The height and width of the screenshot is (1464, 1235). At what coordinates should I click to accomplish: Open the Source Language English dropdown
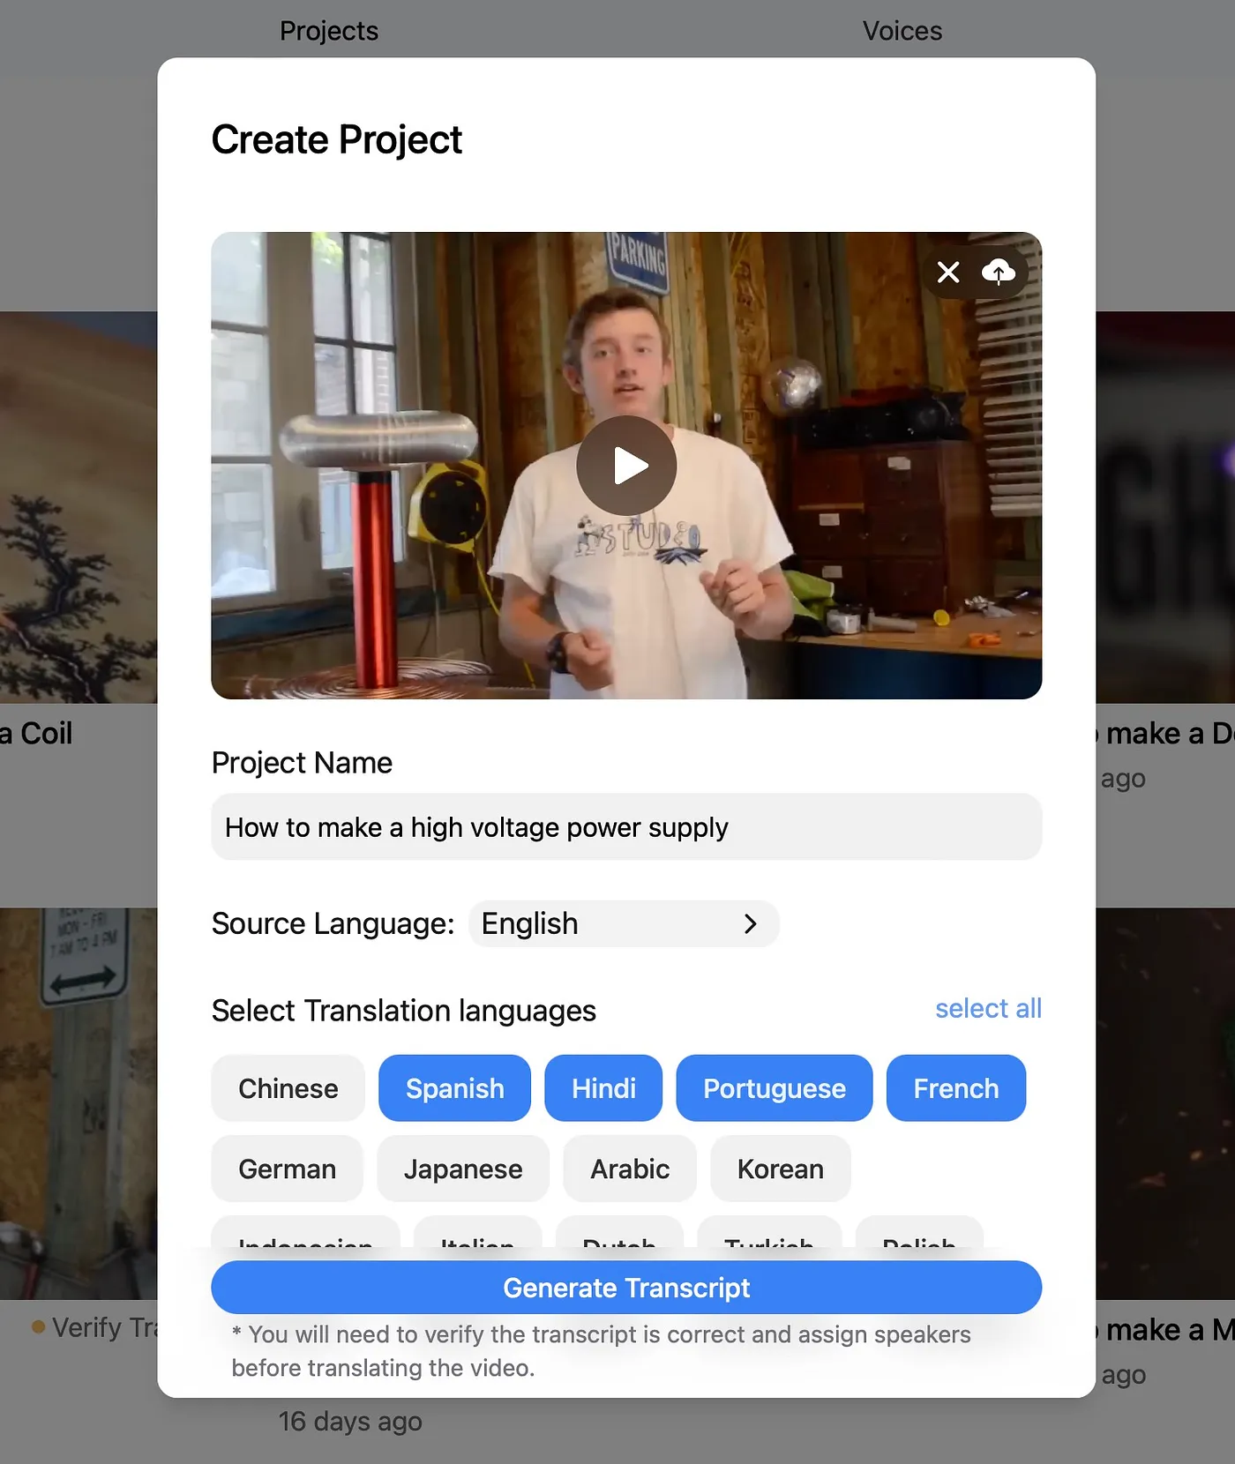(x=624, y=923)
